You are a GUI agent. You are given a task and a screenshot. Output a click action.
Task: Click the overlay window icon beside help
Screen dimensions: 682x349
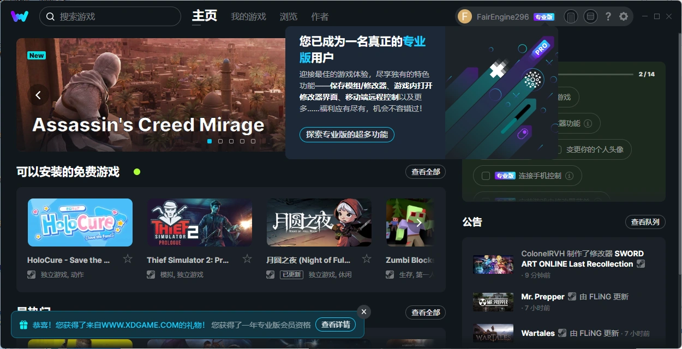point(590,17)
